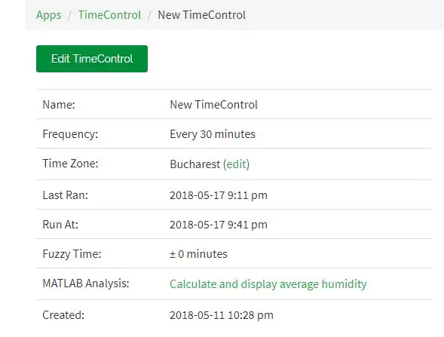This screenshot has height=337, width=444.
Task: Click the Created timestamp 10:28 pm
Action: click(222, 315)
